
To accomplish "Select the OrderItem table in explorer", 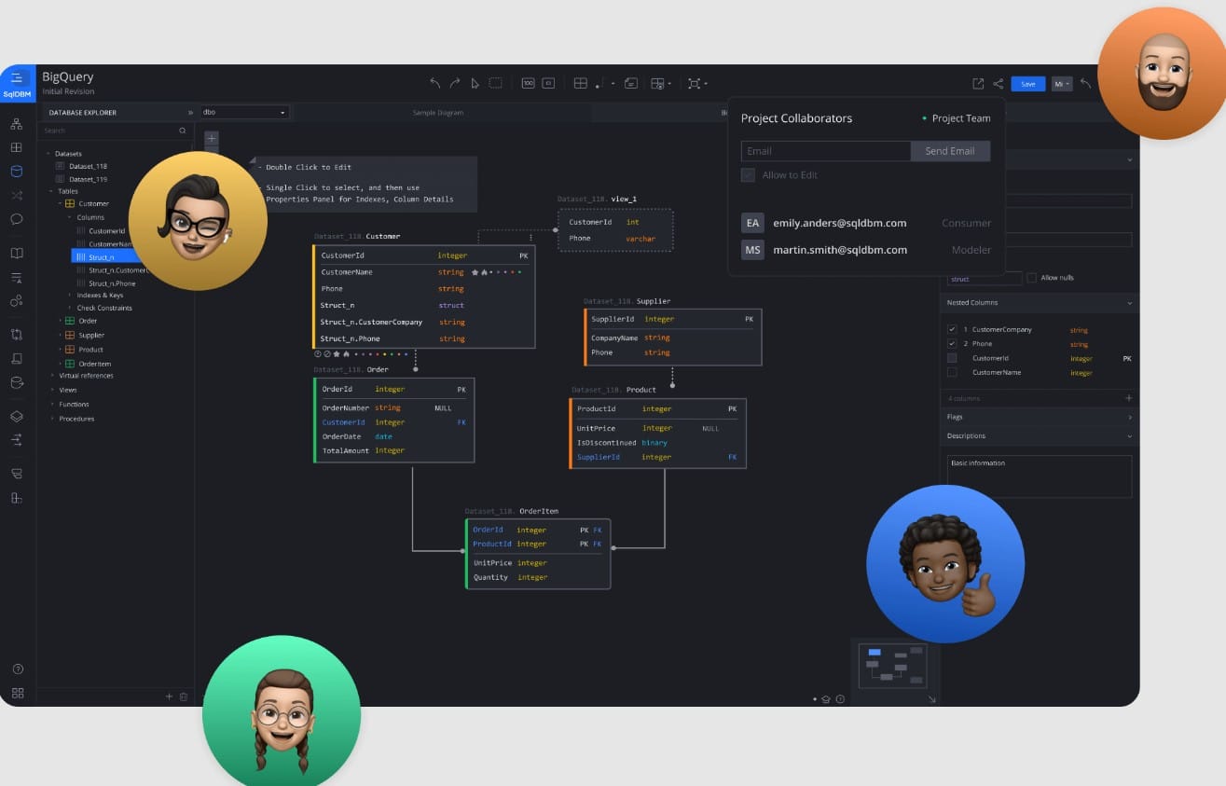I will 95,364.
